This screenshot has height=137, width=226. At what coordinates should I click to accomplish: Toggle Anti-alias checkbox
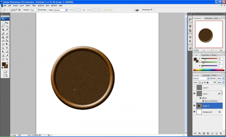coord(39,10)
